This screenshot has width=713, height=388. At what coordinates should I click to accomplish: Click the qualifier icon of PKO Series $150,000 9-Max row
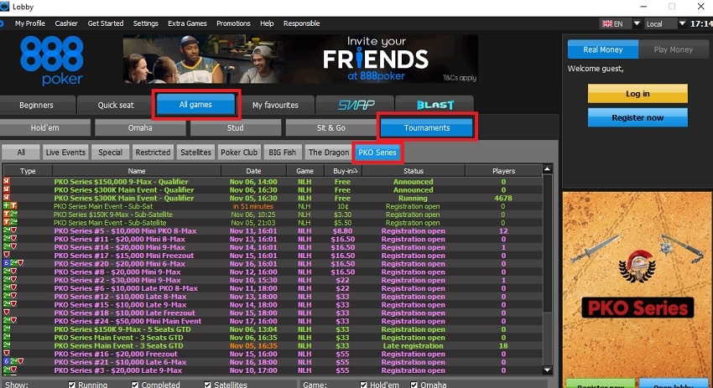coord(7,182)
